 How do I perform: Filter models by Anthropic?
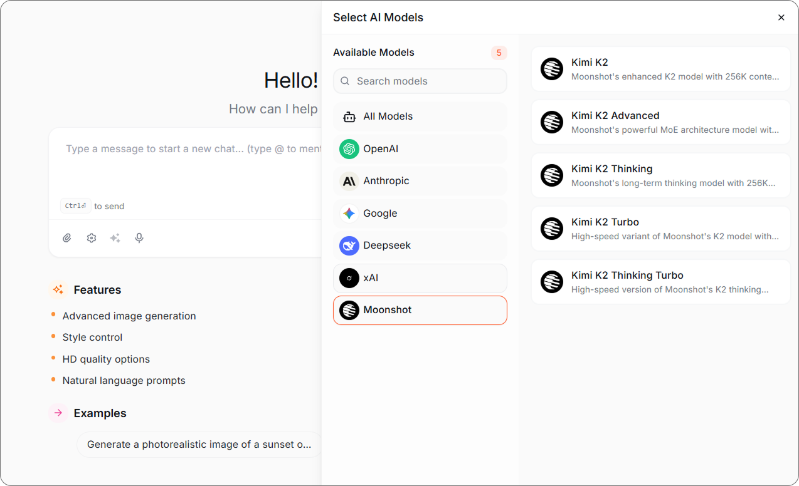tap(420, 181)
